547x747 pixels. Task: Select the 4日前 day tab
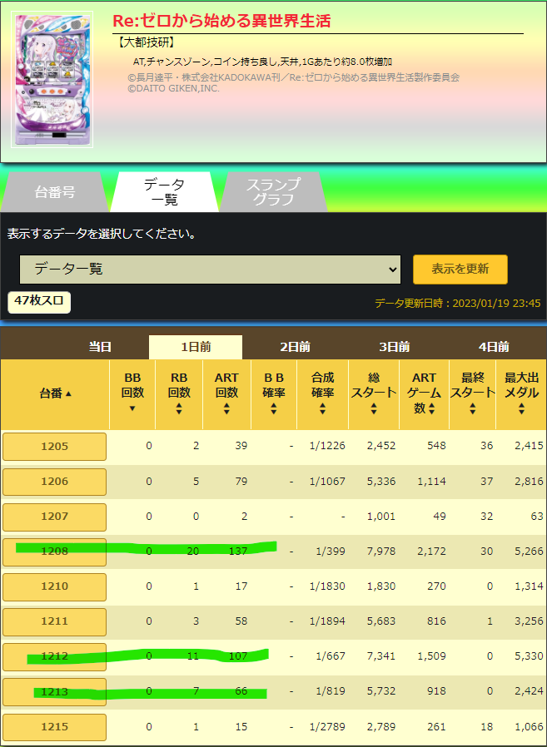click(x=494, y=348)
